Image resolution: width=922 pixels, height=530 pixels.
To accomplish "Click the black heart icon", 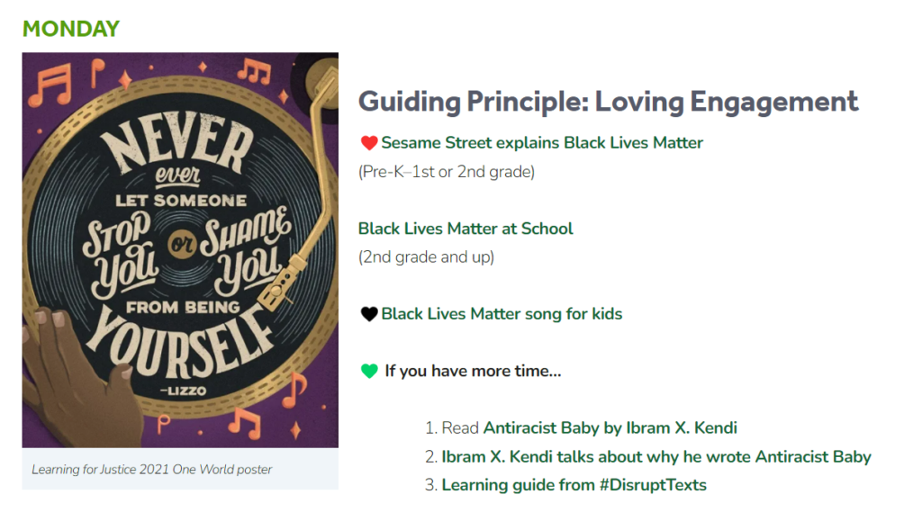I will [x=368, y=314].
